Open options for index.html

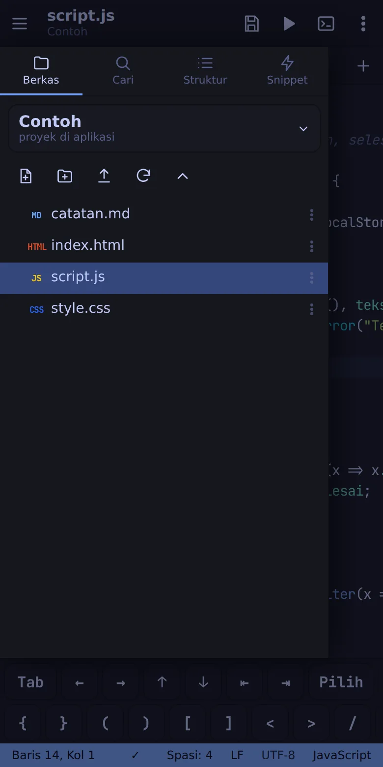[x=312, y=246]
